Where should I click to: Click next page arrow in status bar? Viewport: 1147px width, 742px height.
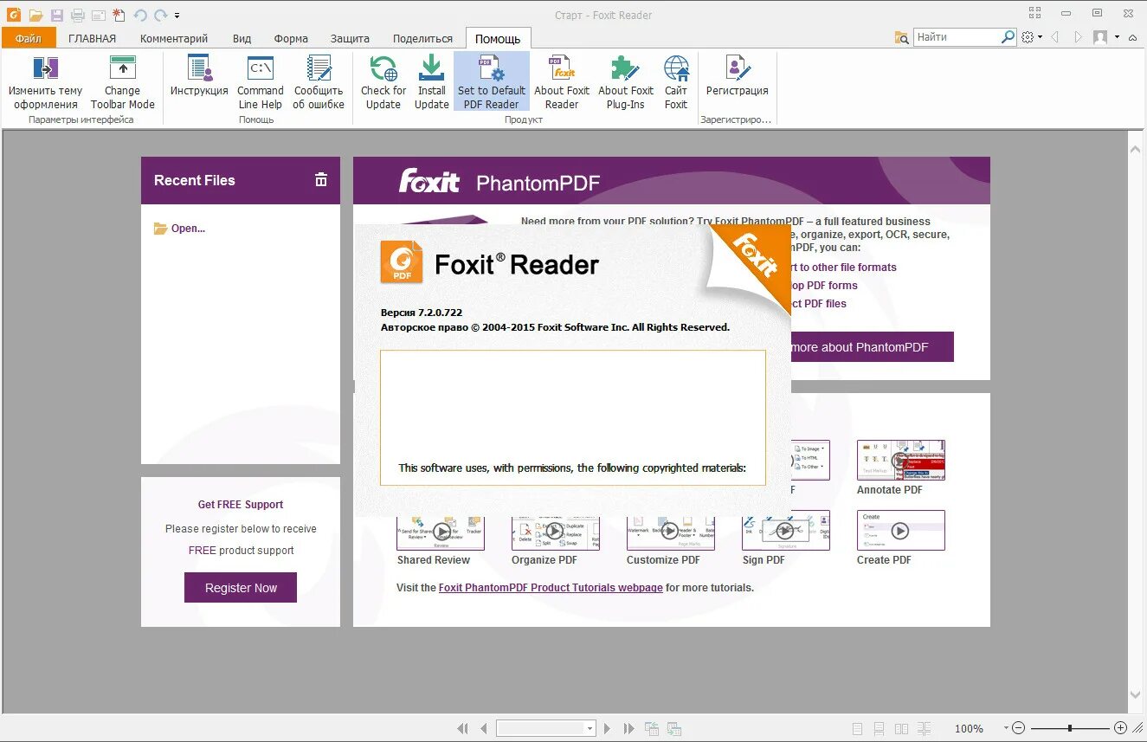(608, 728)
